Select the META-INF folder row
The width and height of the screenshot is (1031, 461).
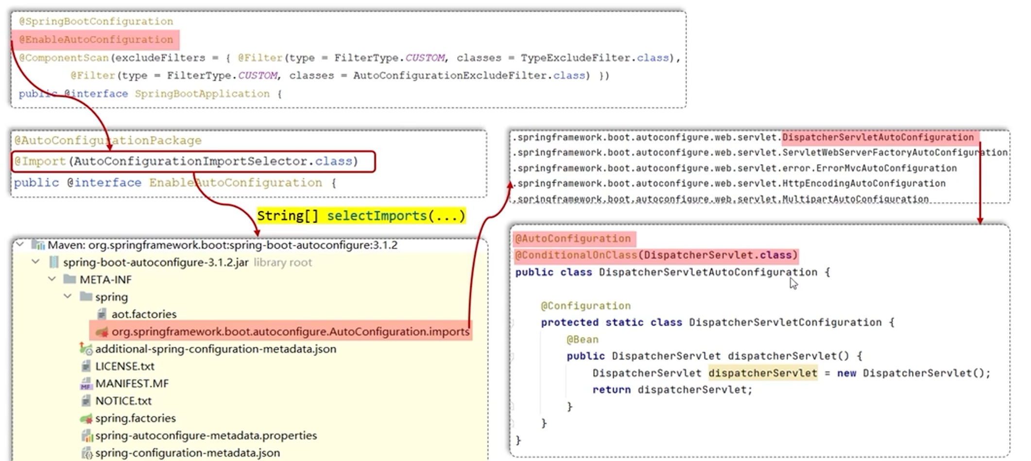pyautogui.click(x=105, y=280)
